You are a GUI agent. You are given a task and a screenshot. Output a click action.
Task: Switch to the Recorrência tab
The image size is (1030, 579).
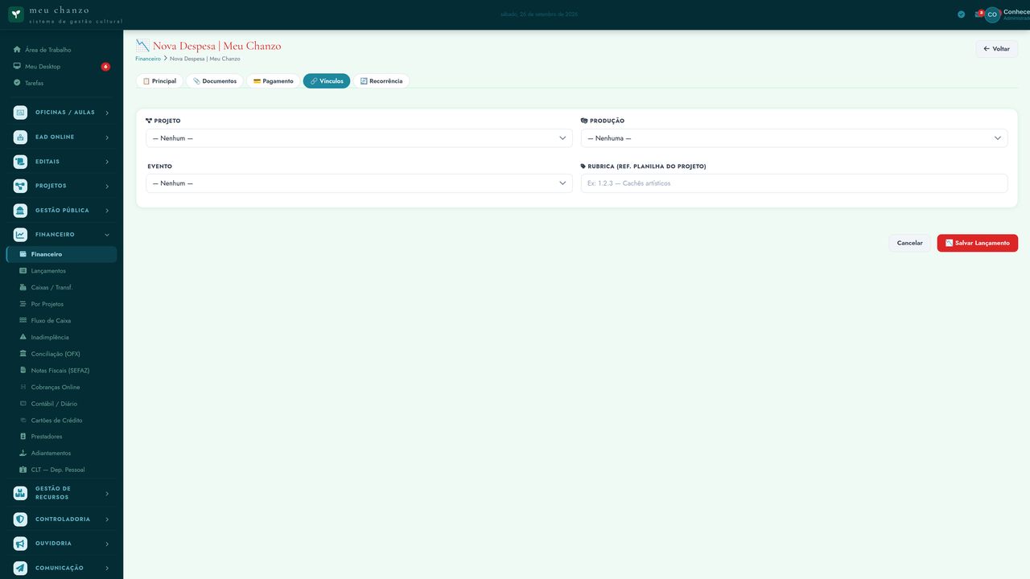381,81
